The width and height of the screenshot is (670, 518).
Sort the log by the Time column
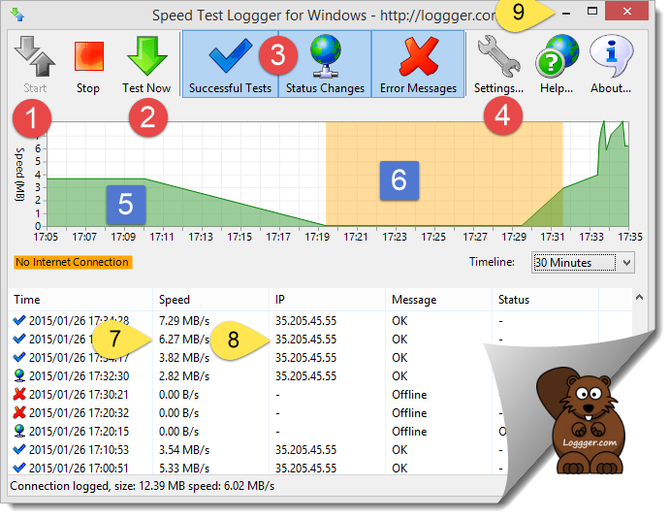(80, 300)
